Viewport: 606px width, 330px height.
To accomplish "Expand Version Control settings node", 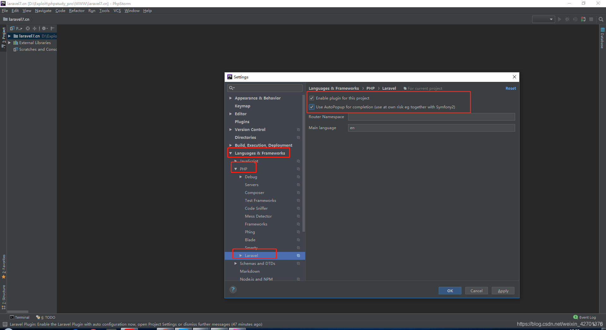I will [x=231, y=130].
